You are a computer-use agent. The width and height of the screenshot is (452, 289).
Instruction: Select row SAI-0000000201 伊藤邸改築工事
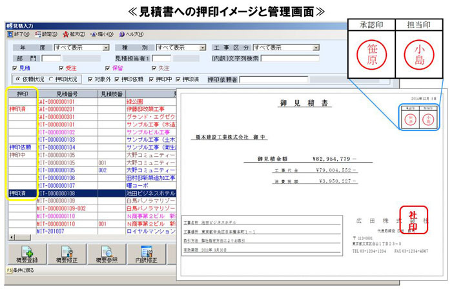[x=92, y=110]
